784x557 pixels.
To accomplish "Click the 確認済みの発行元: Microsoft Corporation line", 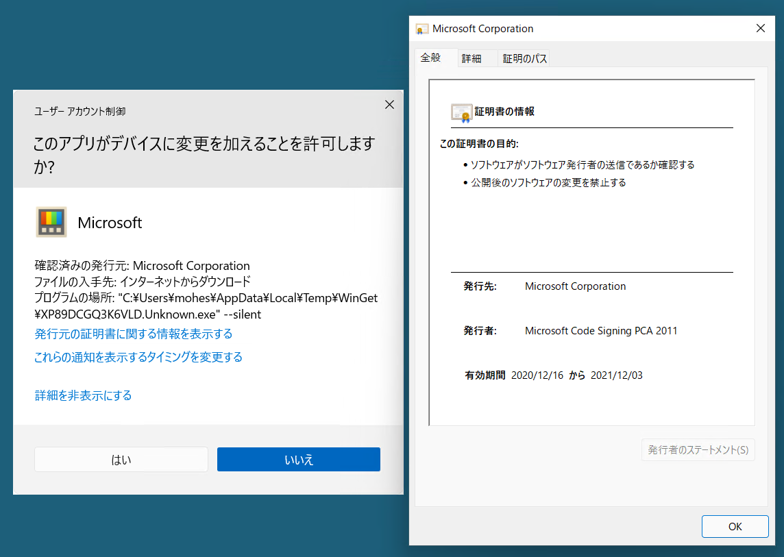I will coord(142,266).
